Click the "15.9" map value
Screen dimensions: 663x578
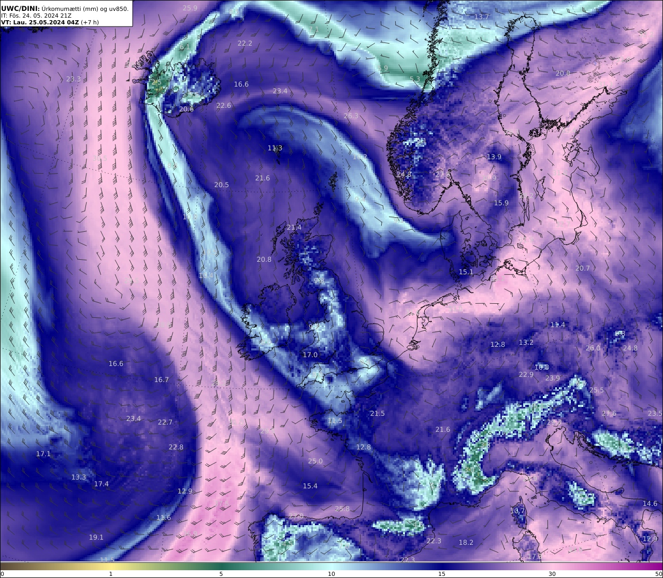click(x=501, y=203)
